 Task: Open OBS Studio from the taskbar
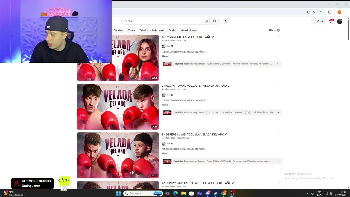(232, 193)
